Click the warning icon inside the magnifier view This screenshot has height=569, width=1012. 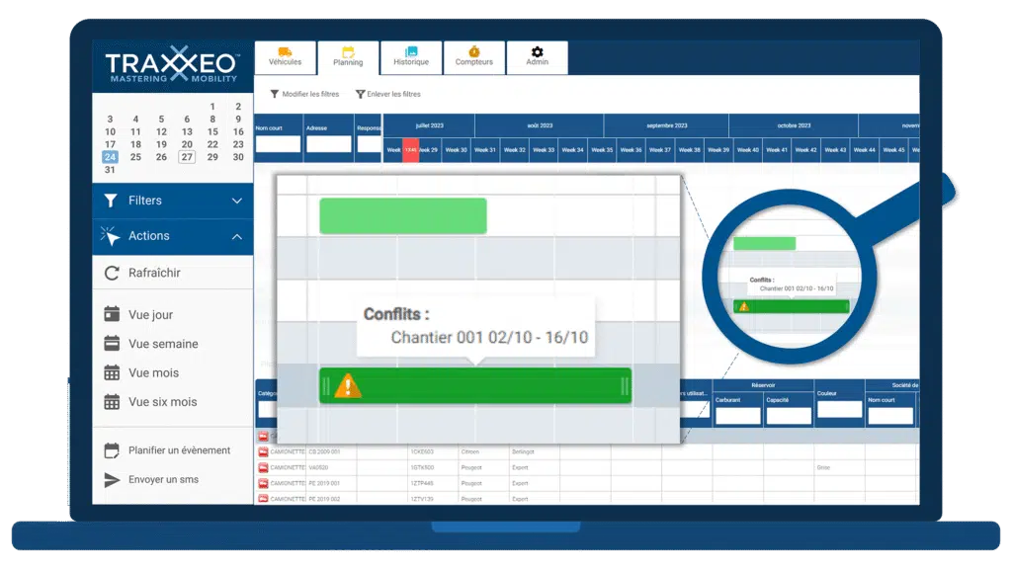point(743,306)
